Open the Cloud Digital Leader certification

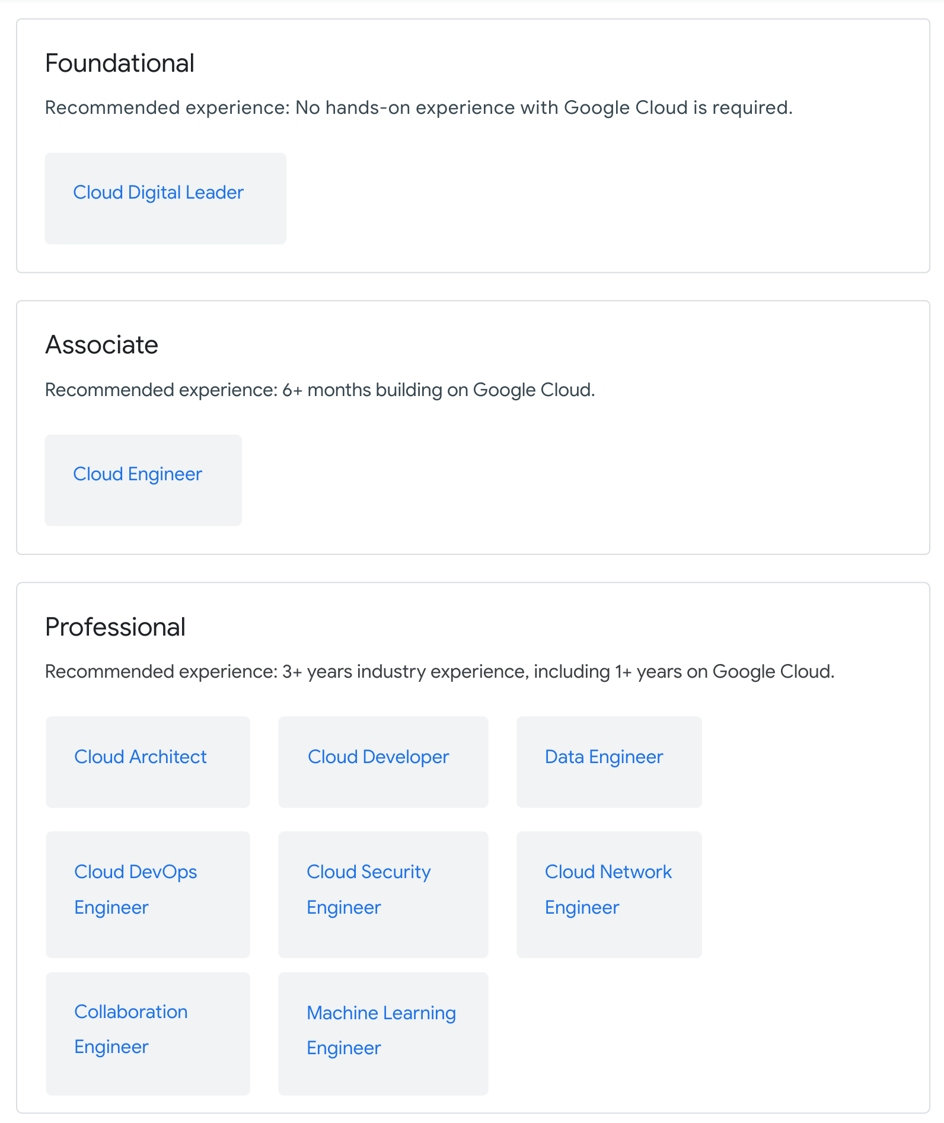[x=158, y=193]
